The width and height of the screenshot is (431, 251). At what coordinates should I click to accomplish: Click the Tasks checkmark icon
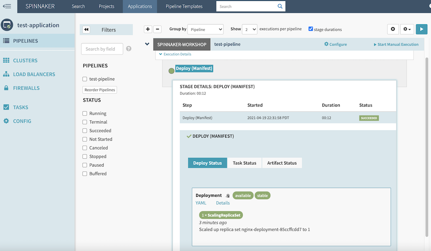pos(6,107)
